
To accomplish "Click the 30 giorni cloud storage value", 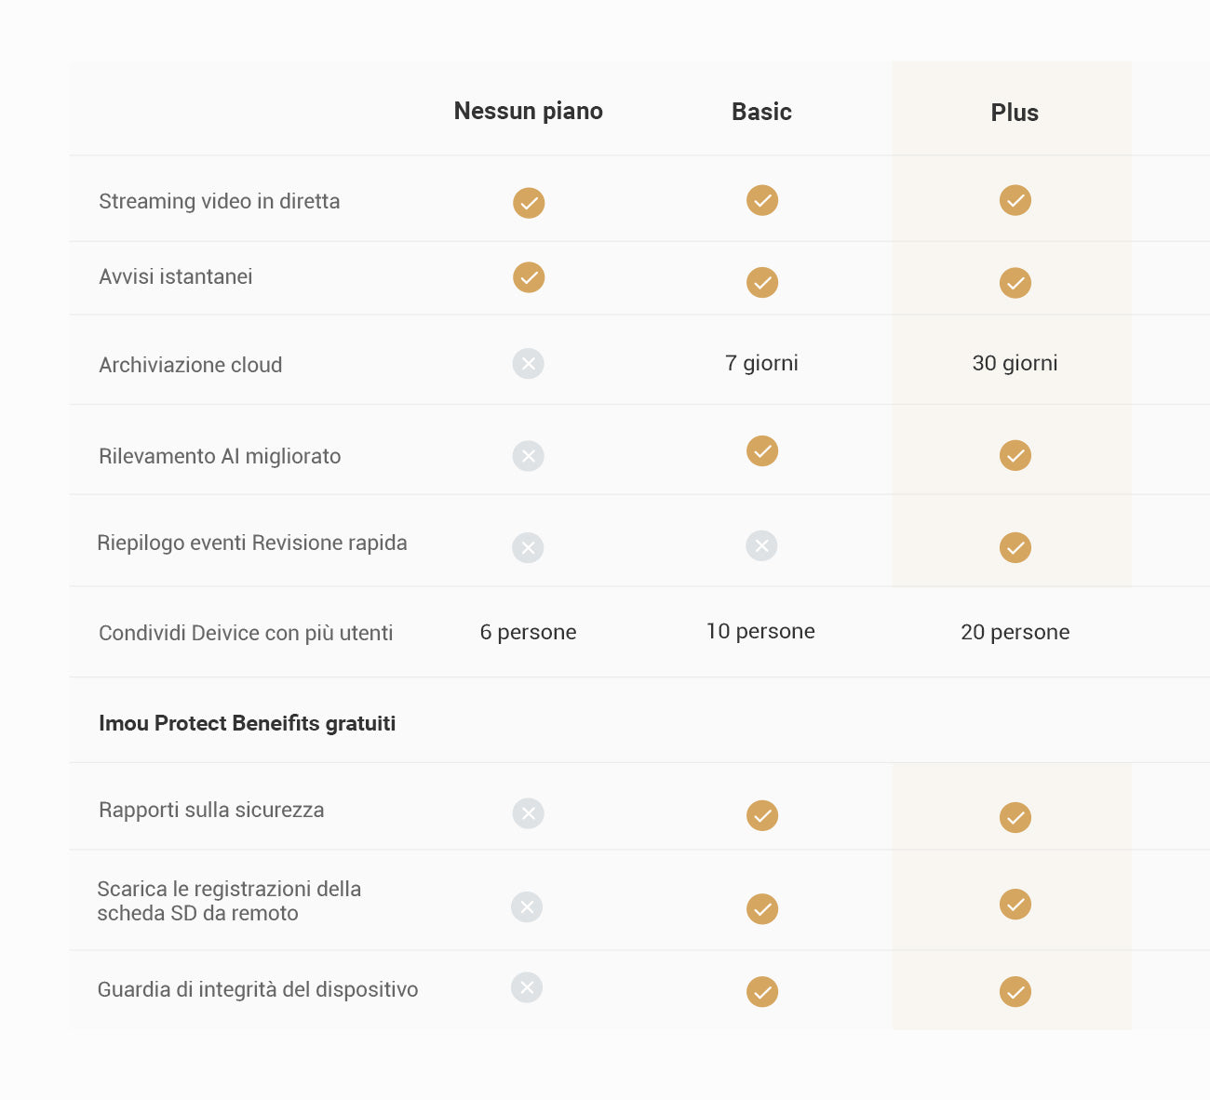I will point(1015,363).
